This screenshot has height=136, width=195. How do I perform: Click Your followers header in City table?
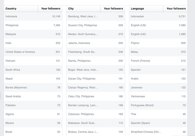pos(113,9)
